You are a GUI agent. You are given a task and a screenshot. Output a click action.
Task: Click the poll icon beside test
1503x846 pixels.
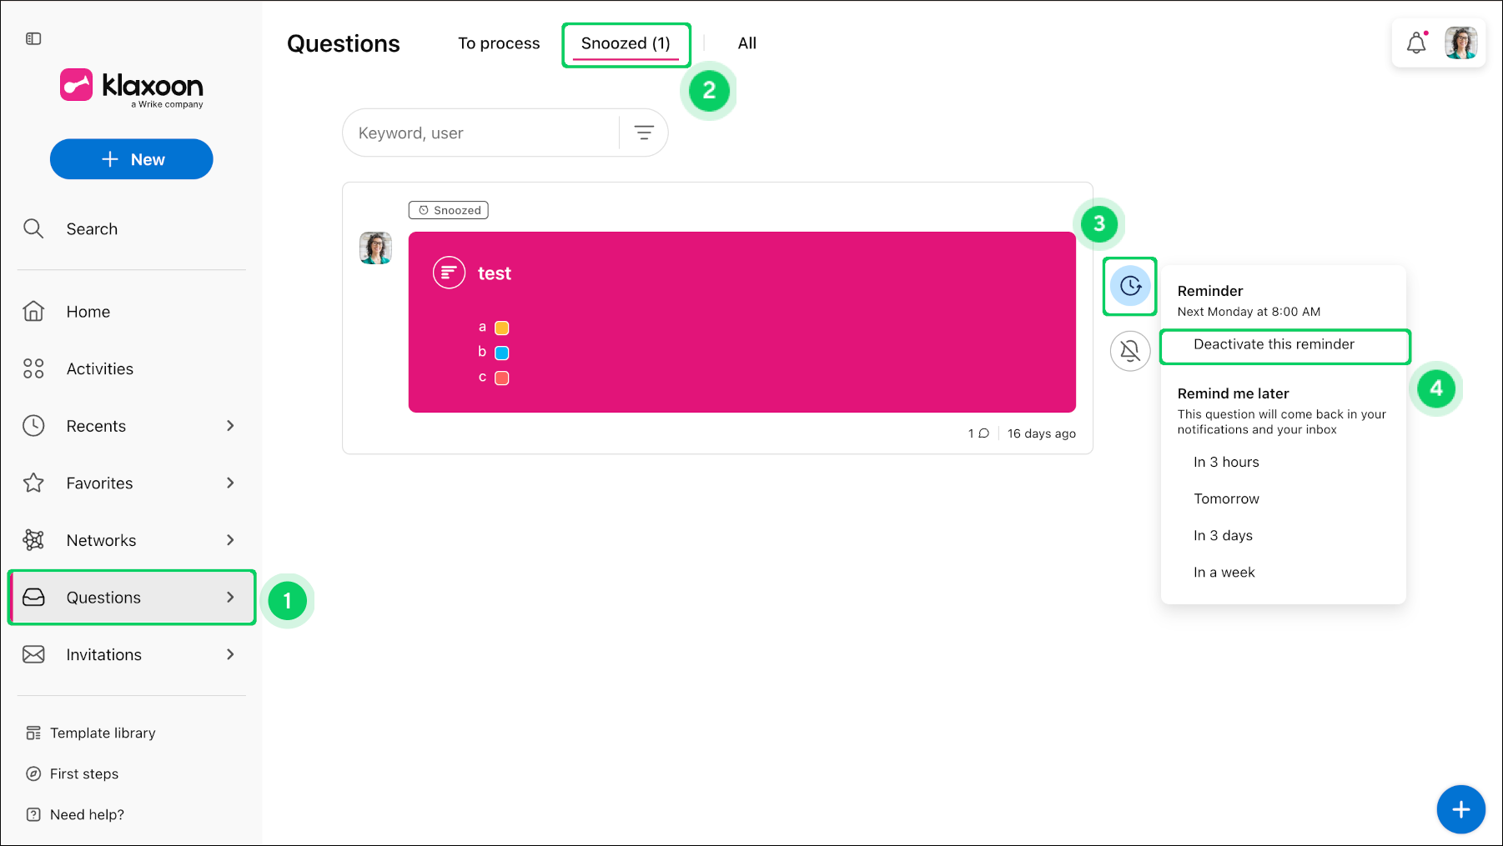click(449, 273)
